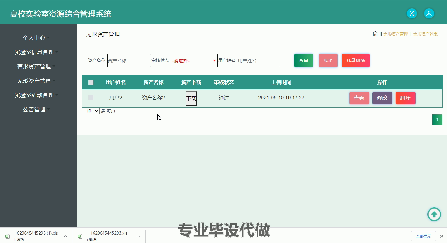Open the 1620645445293 (1).xls file icon
This screenshot has width=447, height=243.
click(7, 236)
